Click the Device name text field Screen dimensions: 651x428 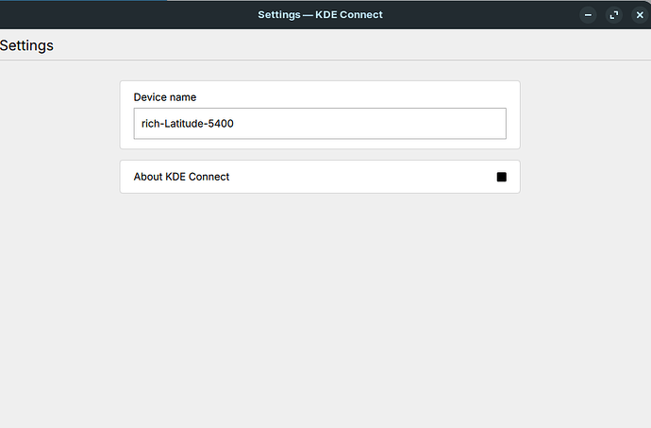320,124
